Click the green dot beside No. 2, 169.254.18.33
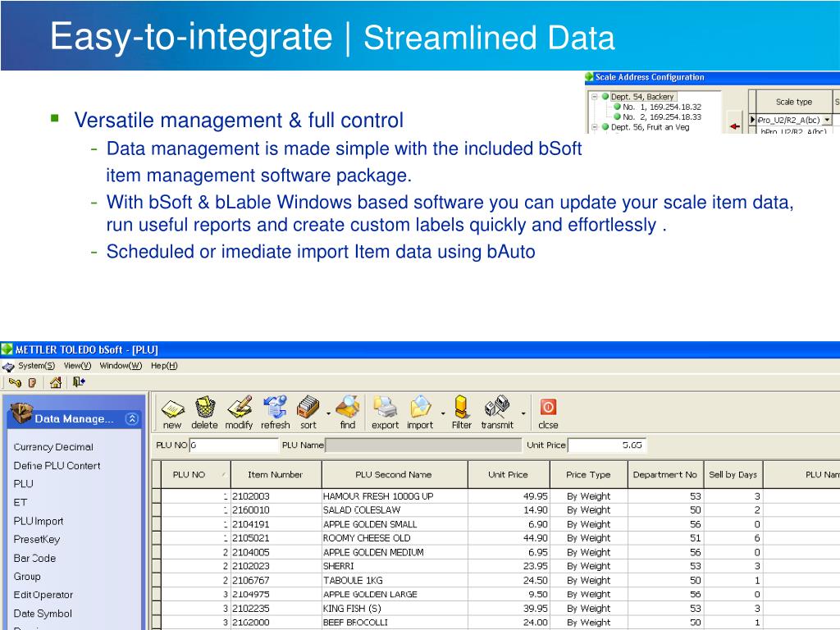The height and width of the screenshot is (630, 840). 617,116
